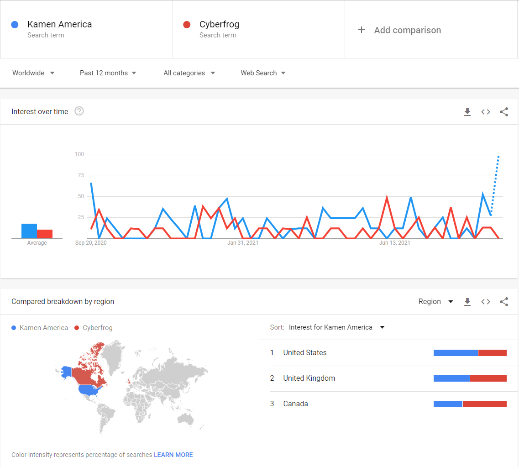Viewport: 519px width, 467px height.
Task: Open the Region resolution dropdown
Action: pyautogui.click(x=435, y=301)
